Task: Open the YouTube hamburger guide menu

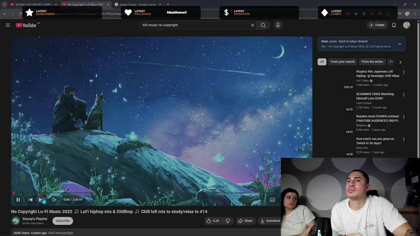Action: [x=8, y=25]
